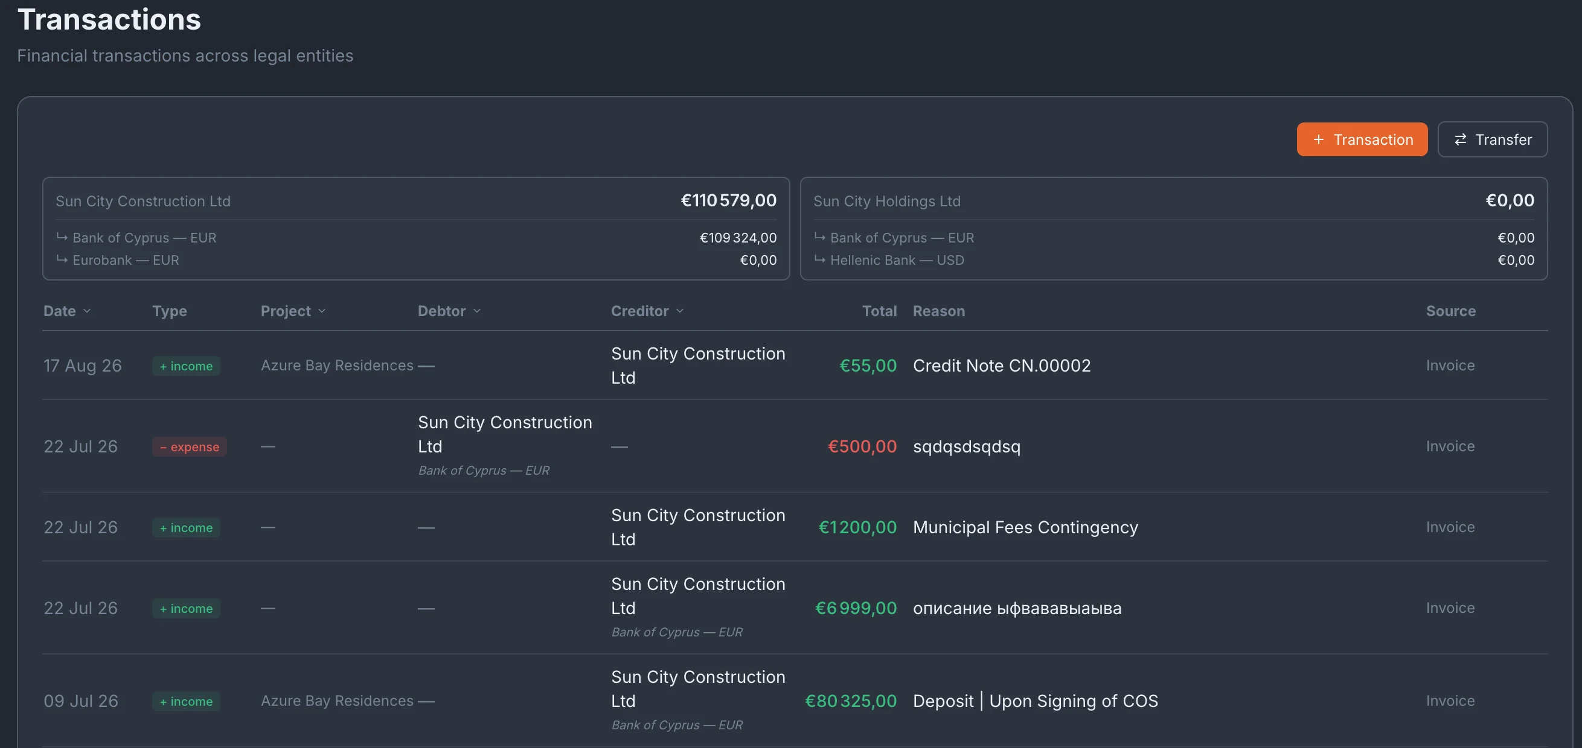The image size is (1582, 748).
Task: Click the 17 Aug 26 date cell
Action: tap(82, 366)
